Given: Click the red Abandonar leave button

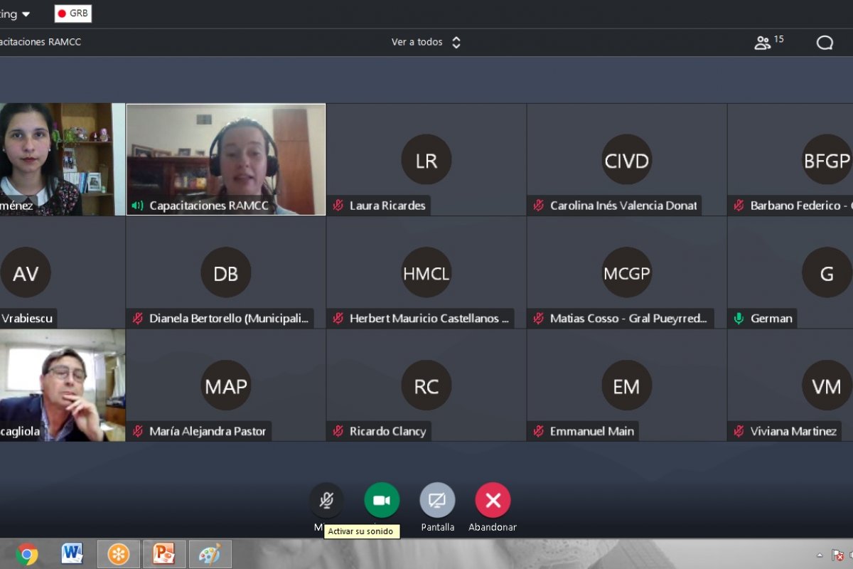Looking at the screenshot, I should click(493, 500).
